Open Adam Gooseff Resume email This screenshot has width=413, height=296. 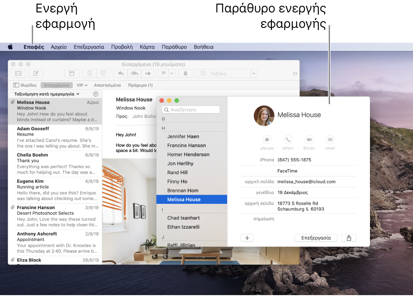(x=55, y=137)
